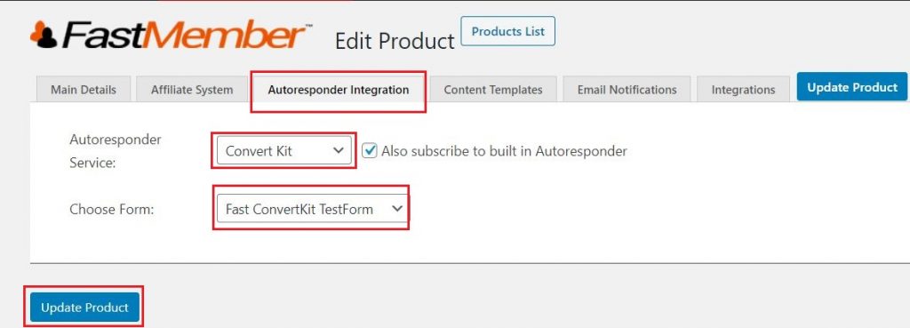910x328 pixels.
Task: Click the chevron arrow on Choose Form dropdown
Action: pos(397,208)
